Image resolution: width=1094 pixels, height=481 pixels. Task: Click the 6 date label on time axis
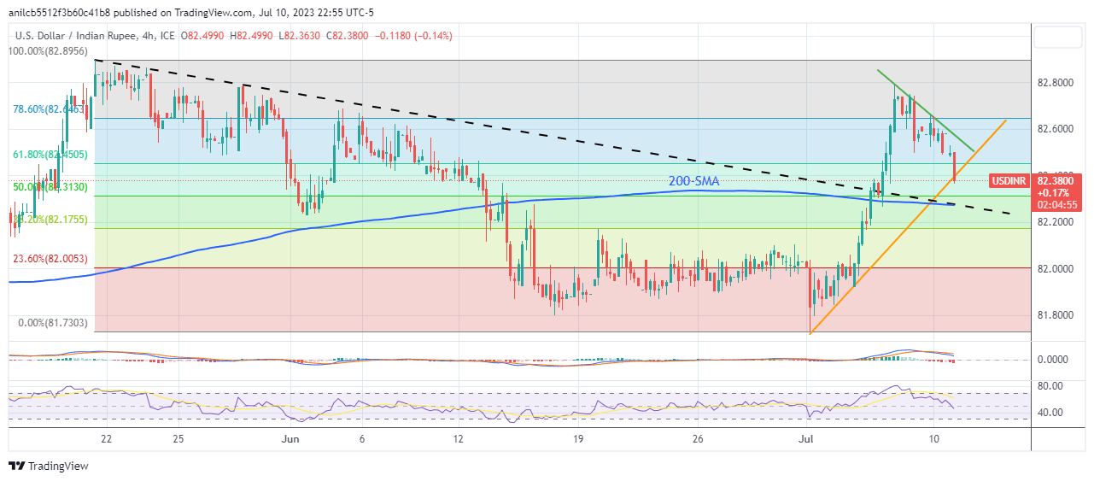(362, 439)
